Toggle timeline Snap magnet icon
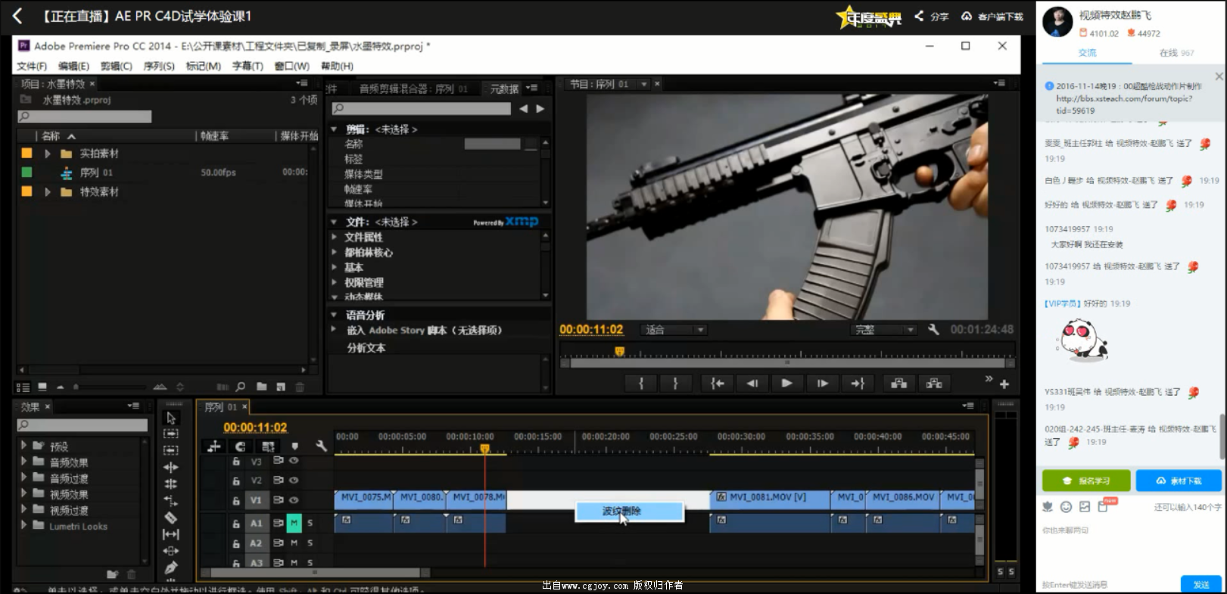This screenshot has height=594, width=1227. (241, 446)
